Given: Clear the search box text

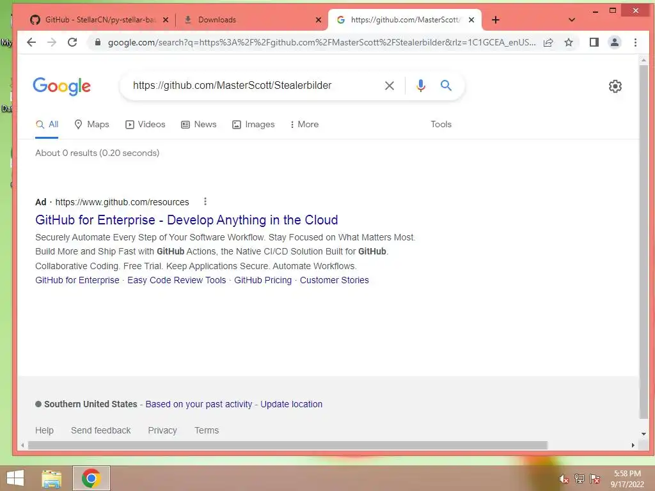Looking at the screenshot, I should pyautogui.click(x=390, y=86).
